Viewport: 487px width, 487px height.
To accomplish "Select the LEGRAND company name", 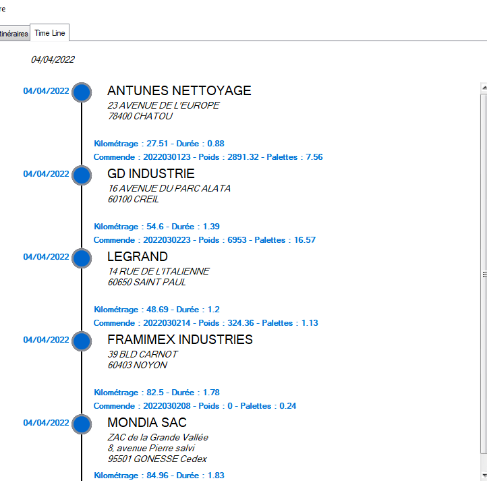I will coord(138,257).
